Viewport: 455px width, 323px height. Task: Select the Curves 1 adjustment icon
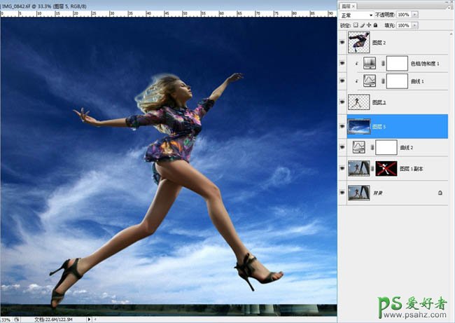click(x=370, y=81)
